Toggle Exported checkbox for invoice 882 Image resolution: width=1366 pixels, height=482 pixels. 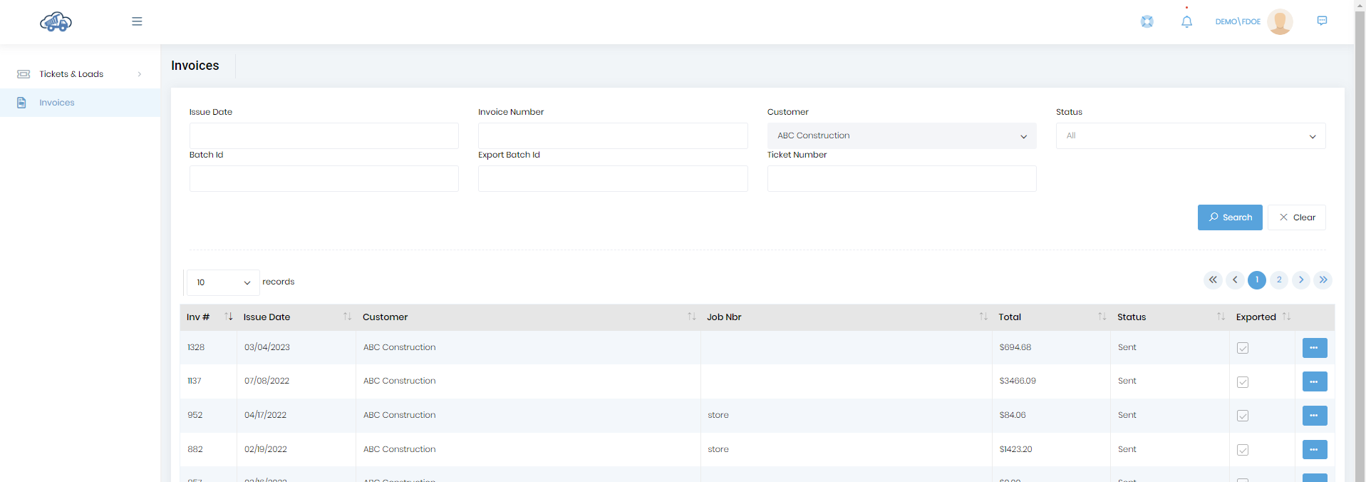pyautogui.click(x=1243, y=450)
